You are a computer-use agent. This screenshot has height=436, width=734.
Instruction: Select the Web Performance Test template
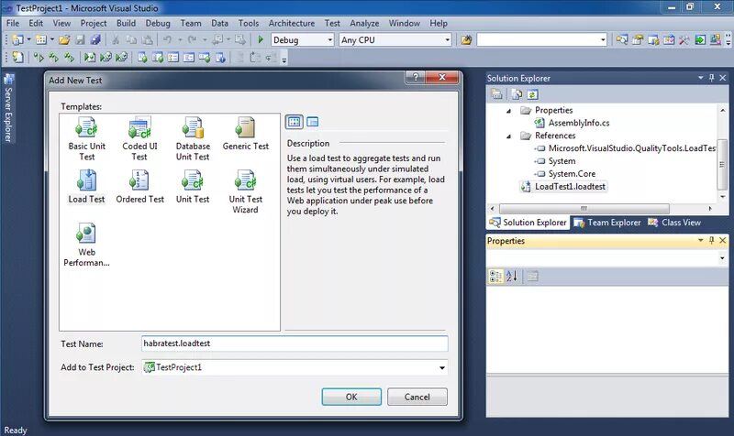[86, 245]
